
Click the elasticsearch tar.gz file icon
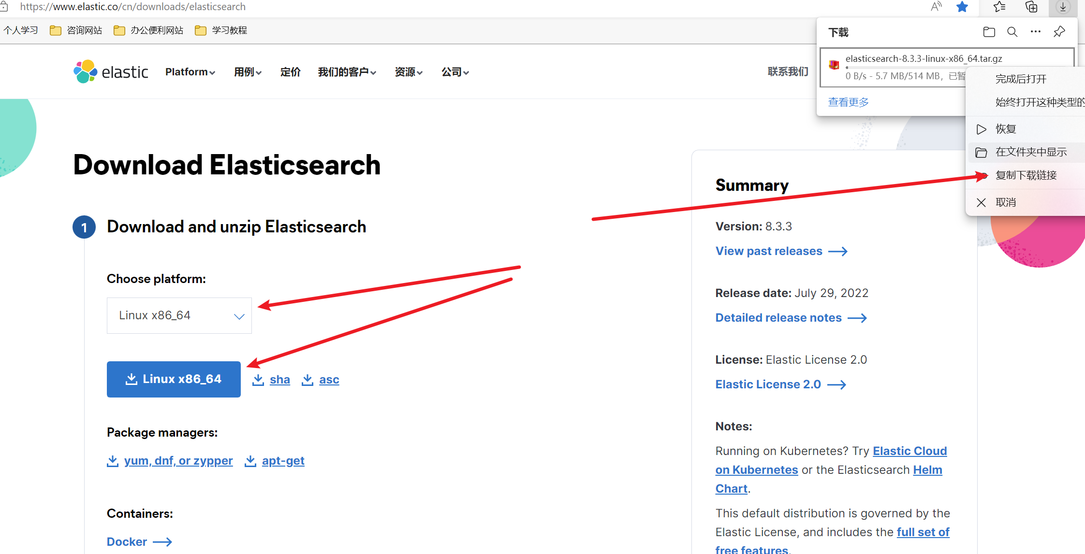(x=834, y=65)
